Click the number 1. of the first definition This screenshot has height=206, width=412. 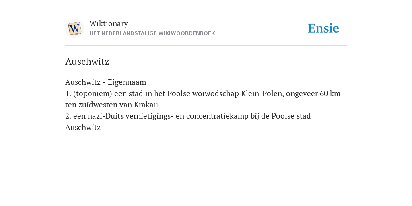tap(68, 93)
